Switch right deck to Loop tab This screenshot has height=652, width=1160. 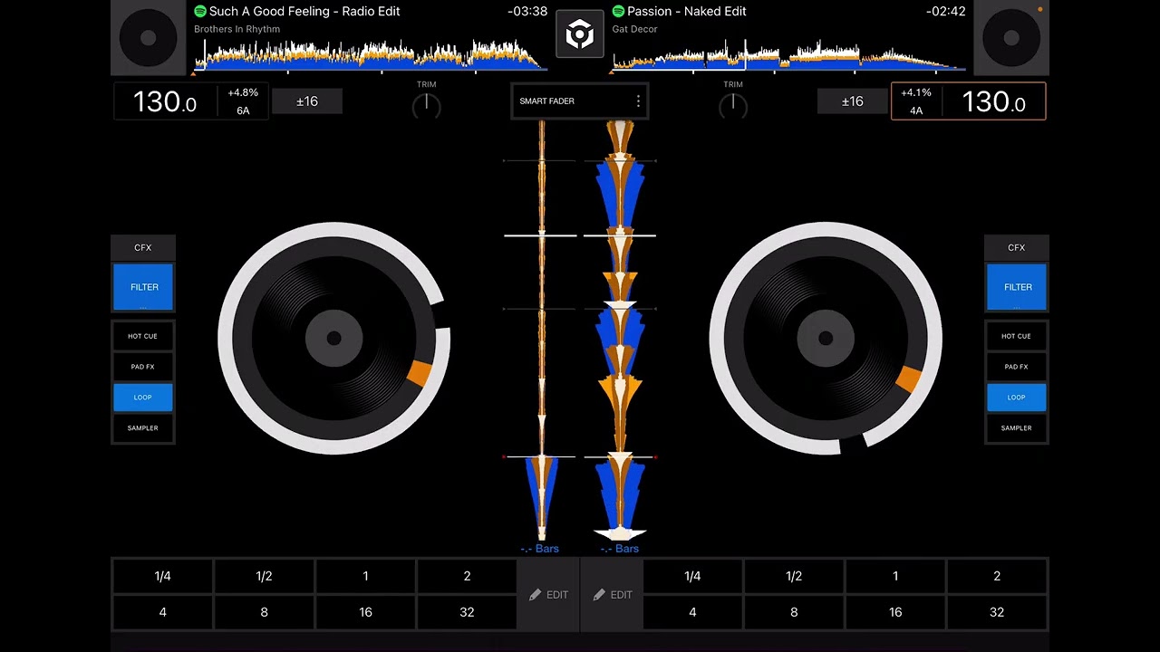point(1016,398)
